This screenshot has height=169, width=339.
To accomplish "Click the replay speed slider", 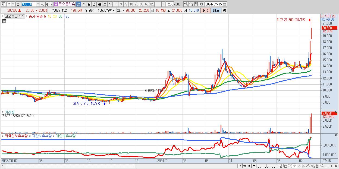I will click(x=267, y=166).
